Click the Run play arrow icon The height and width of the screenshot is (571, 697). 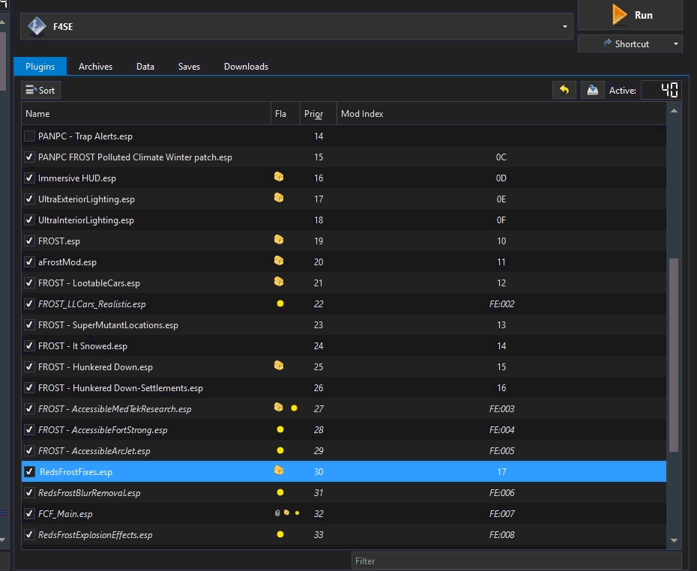(619, 15)
